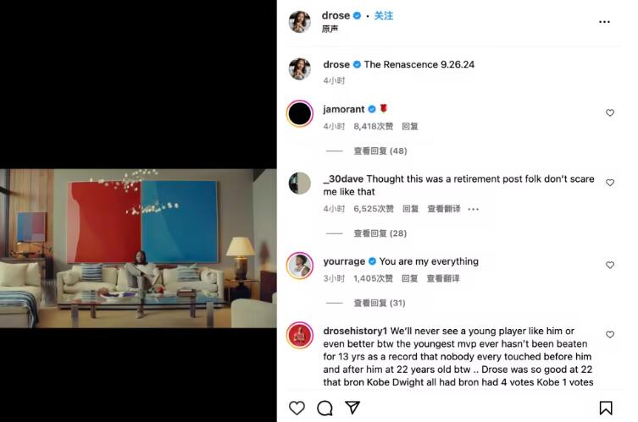
Task: Open the comment bubble icon
Action: click(325, 408)
